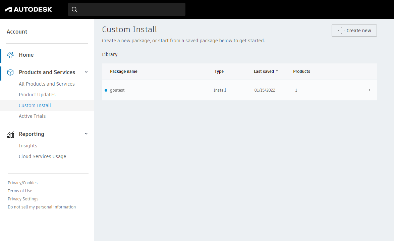The image size is (394, 241).
Task: Open the Privacy/Cookies link
Action: (23, 183)
